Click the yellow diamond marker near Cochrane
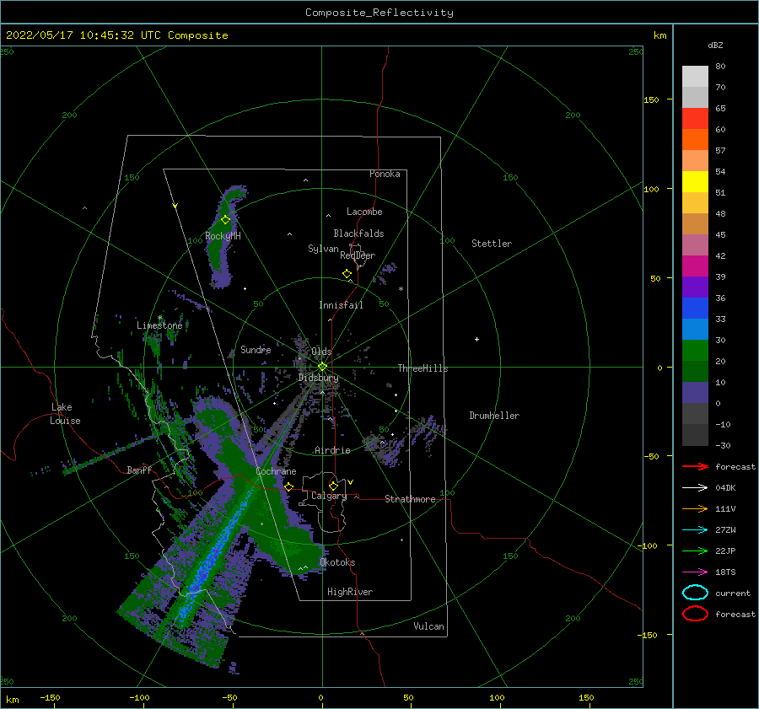Screen dimensions: 759x709 tap(288, 486)
